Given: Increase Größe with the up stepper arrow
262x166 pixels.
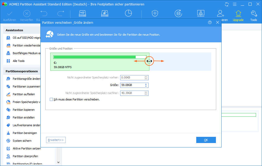Looking at the screenshot, I should [x=146, y=84].
